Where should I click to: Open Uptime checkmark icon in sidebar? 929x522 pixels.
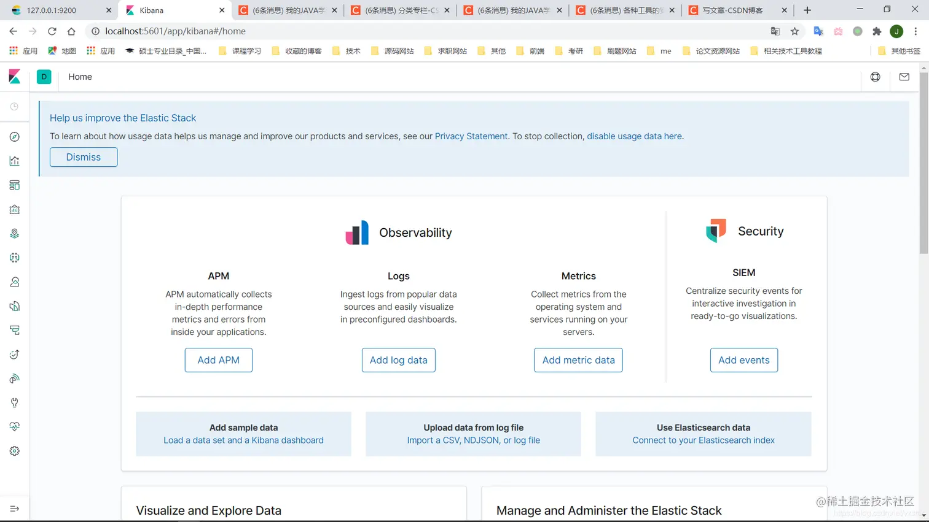pos(15,355)
